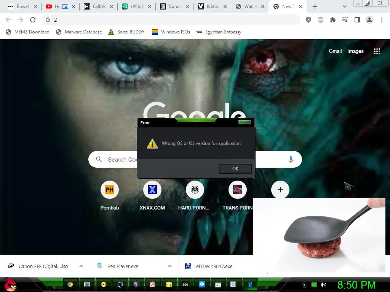The height and width of the screenshot is (292, 390).
Task: Click the blue highlighted active taskbar icon
Action: (x=251, y=284)
